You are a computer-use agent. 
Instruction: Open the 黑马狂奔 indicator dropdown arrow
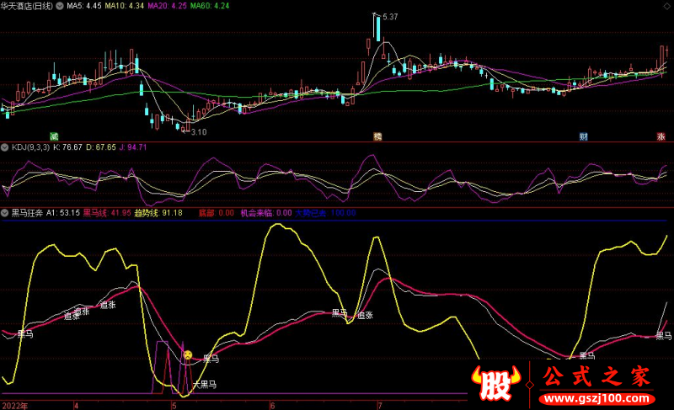tap(5, 213)
